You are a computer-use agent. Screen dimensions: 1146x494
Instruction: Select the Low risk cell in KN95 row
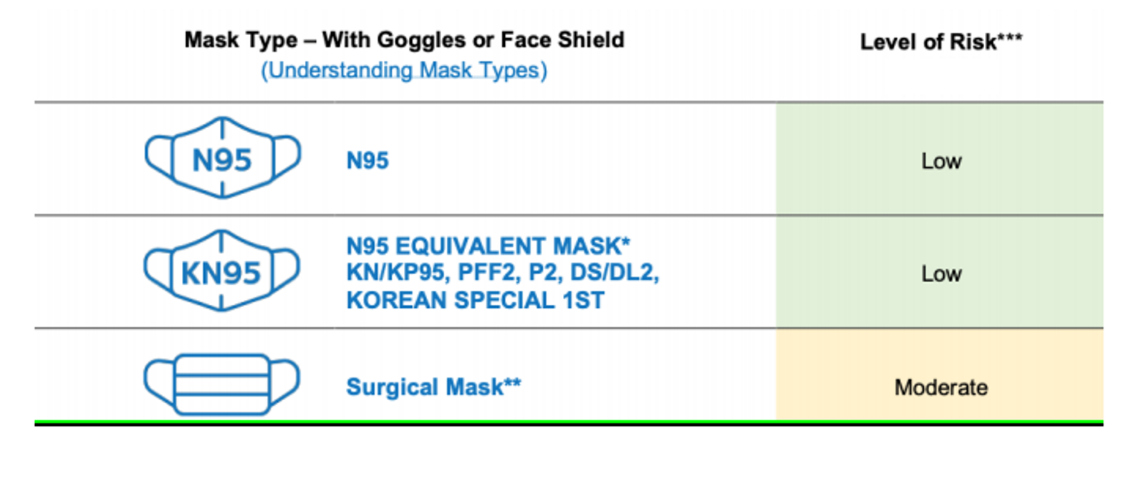tap(940, 273)
